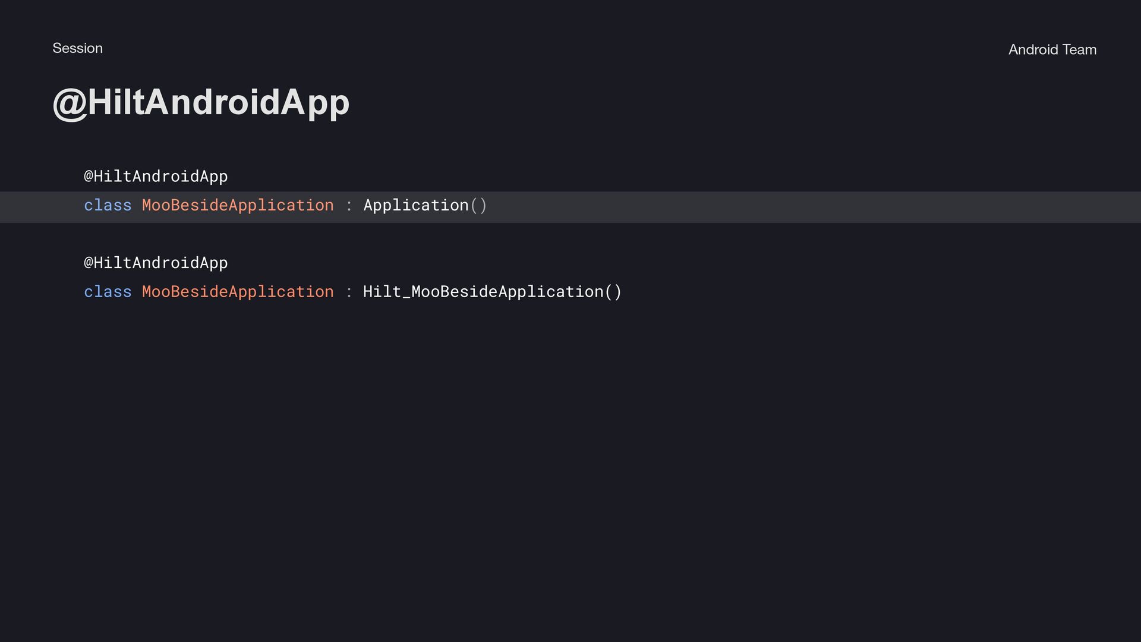Click the large "@HiltAndroidApp" slide title

201,103
